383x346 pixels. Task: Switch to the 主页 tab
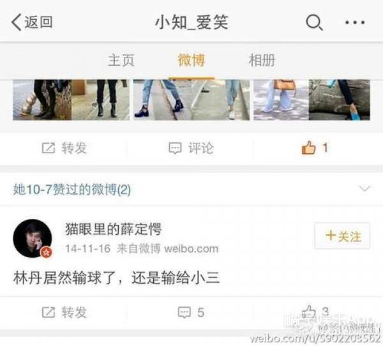(121, 61)
